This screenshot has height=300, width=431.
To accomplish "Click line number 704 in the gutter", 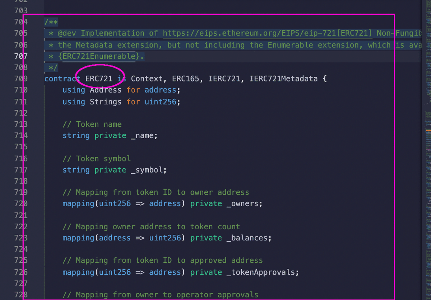I will [21, 22].
